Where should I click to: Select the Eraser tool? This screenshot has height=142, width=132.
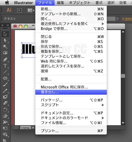coord(5,103)
